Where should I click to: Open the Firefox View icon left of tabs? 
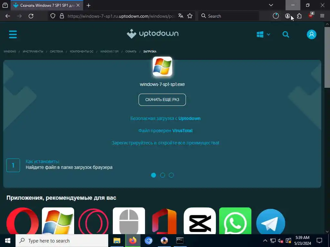pos(5,5)
